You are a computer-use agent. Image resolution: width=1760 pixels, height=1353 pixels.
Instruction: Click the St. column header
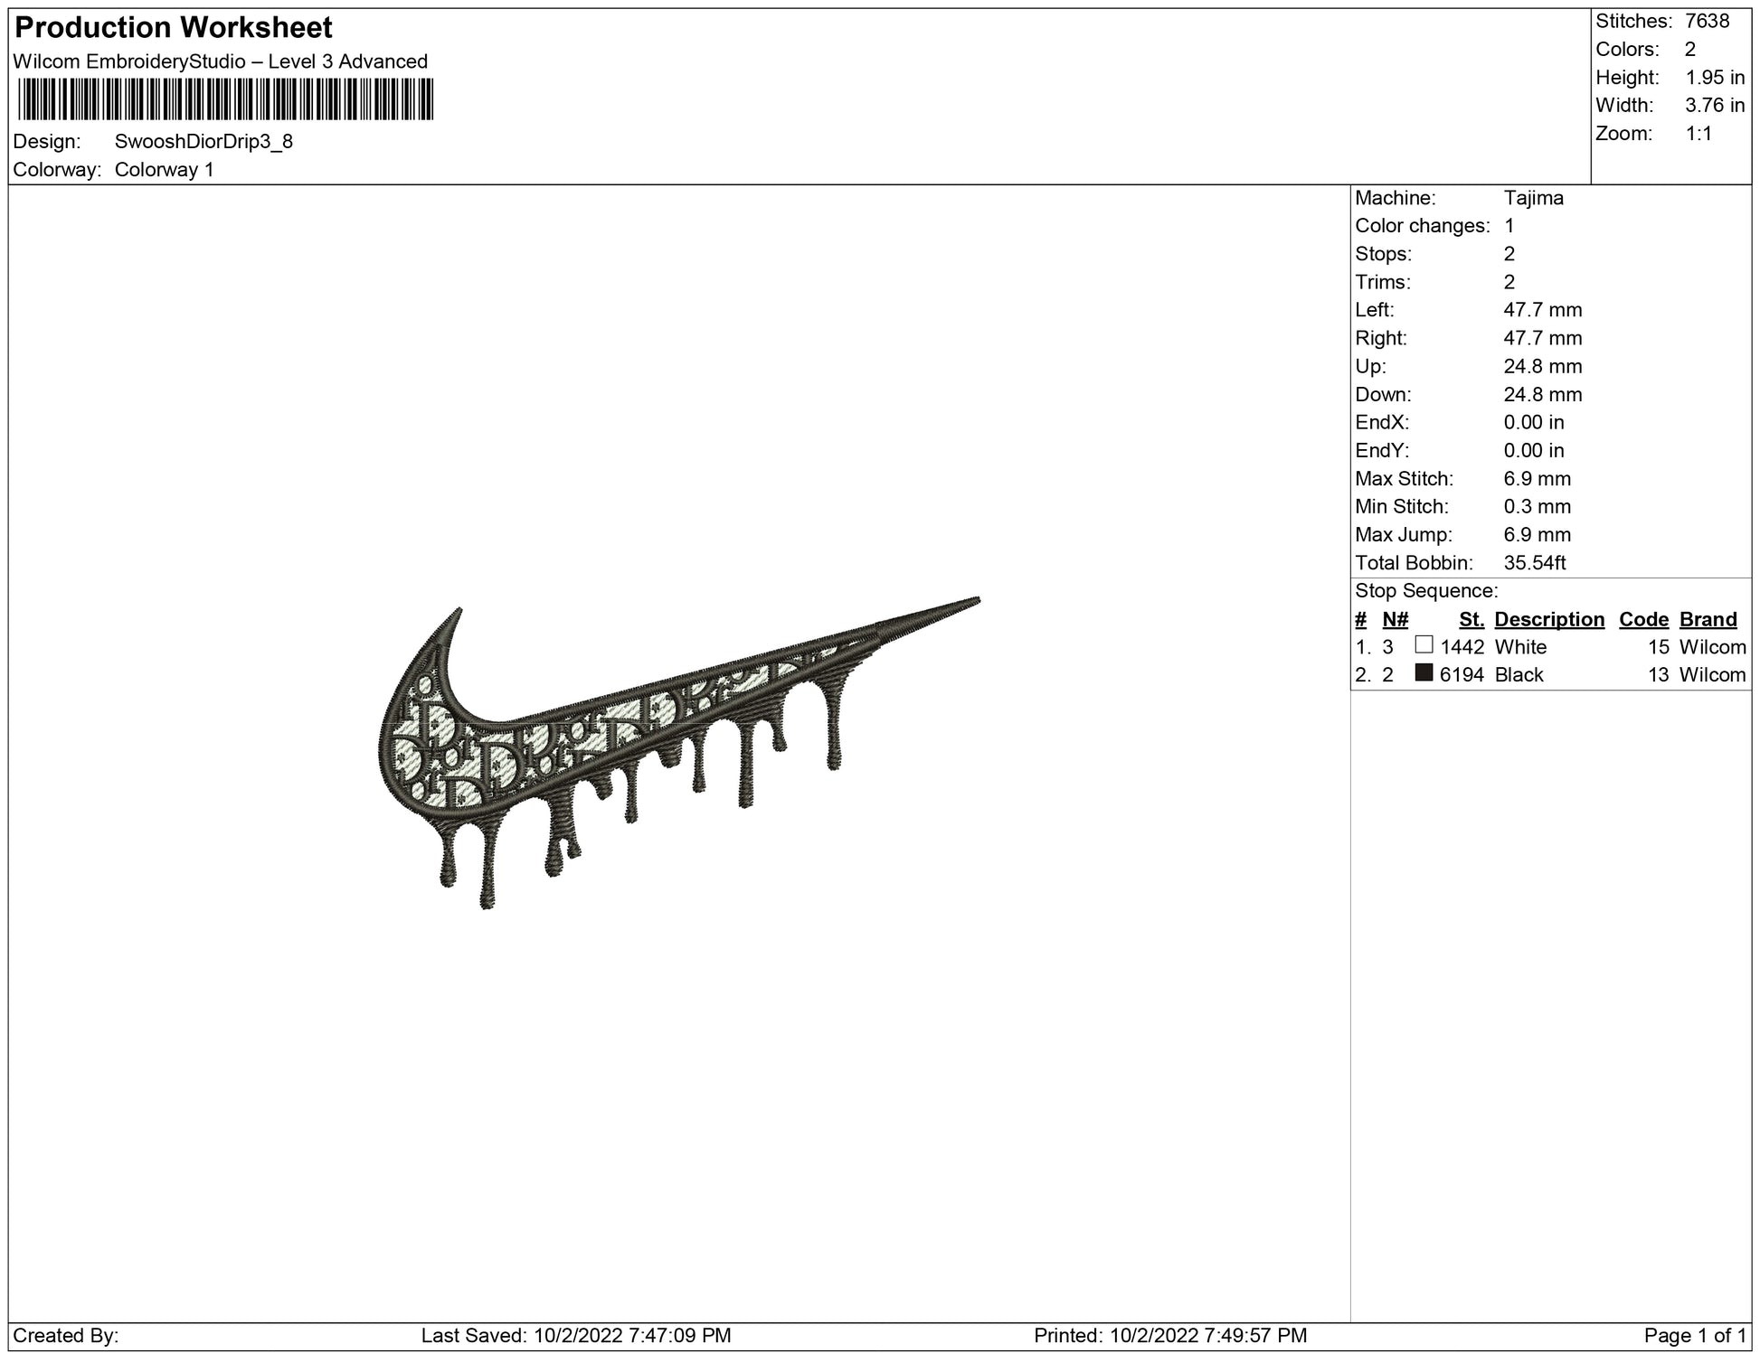coord(1471,619)
